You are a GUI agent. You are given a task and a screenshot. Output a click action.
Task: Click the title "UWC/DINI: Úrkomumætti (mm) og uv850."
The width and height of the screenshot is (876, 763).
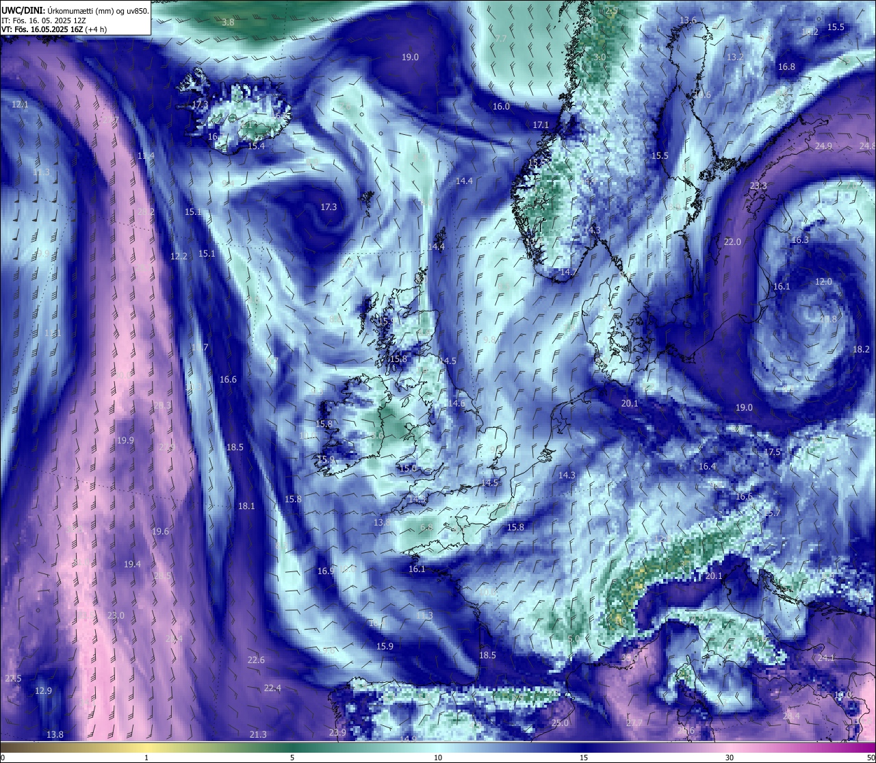click(x=75, y=11)
